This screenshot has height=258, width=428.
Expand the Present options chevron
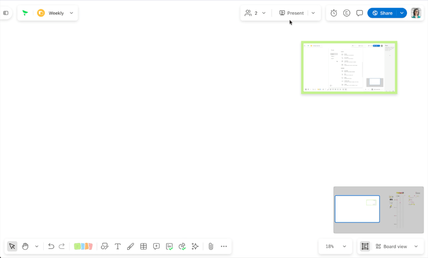[313, 13]
